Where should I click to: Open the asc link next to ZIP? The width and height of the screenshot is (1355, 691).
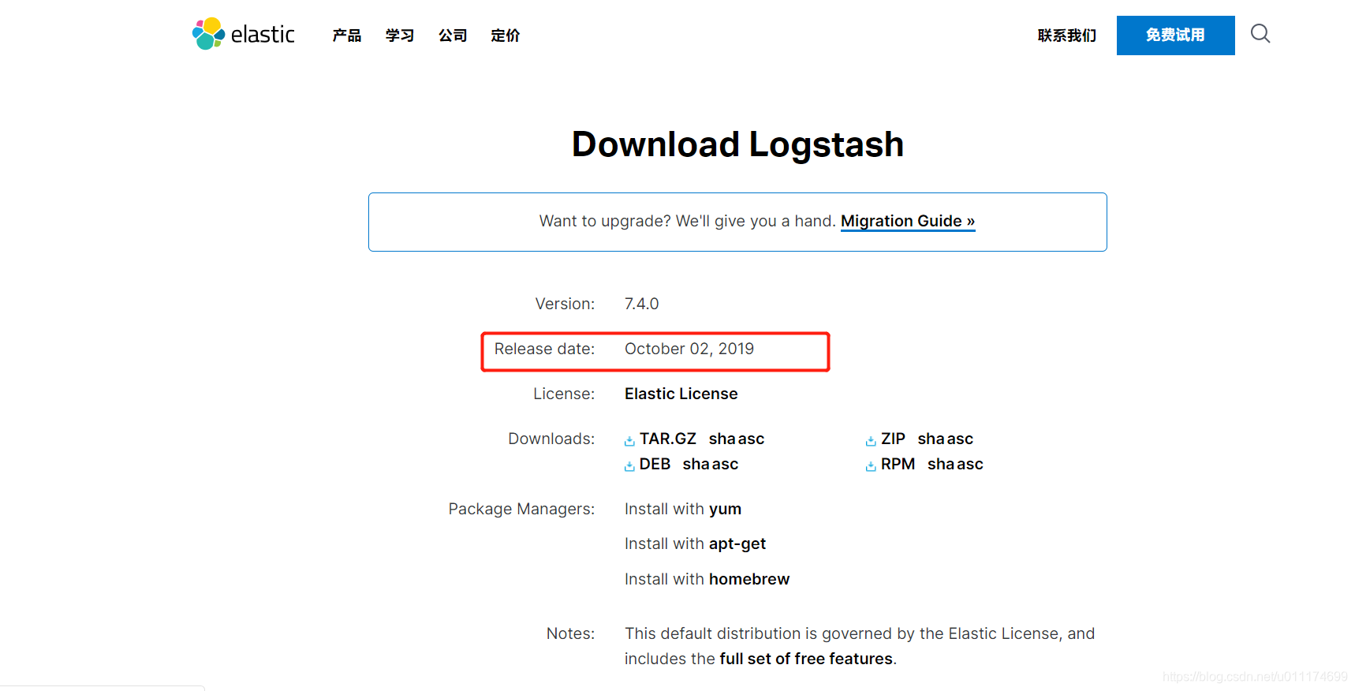(960, 439)
